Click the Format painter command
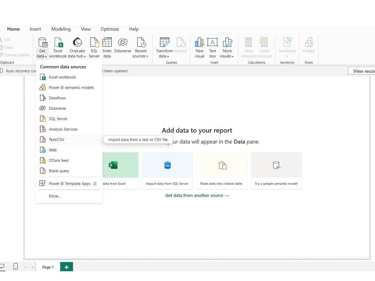The height and width of the screenshot is (281, 375). [x=15, y=55]
